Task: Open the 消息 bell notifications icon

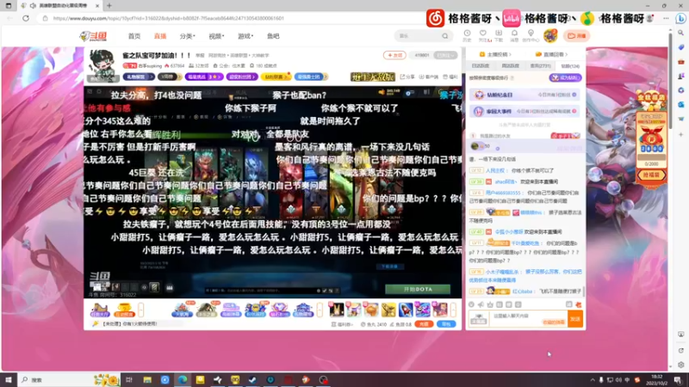Action: coord(514,35)
